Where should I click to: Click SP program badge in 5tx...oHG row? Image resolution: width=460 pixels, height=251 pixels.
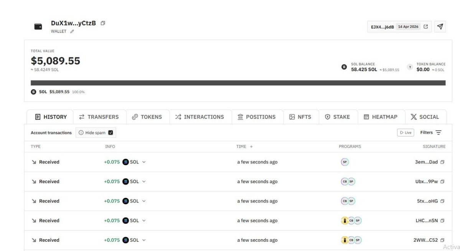click(351, 201)
